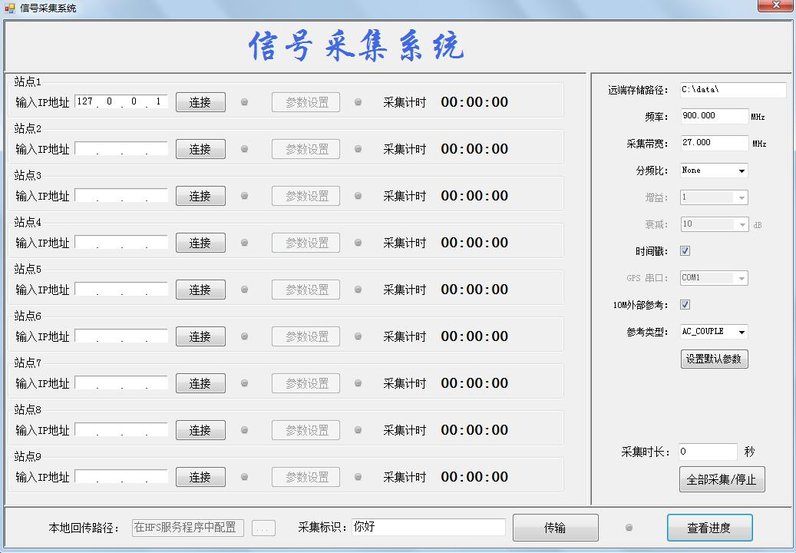Click the IP address field for 站点3
796x553 pixels.
point(121,196)
